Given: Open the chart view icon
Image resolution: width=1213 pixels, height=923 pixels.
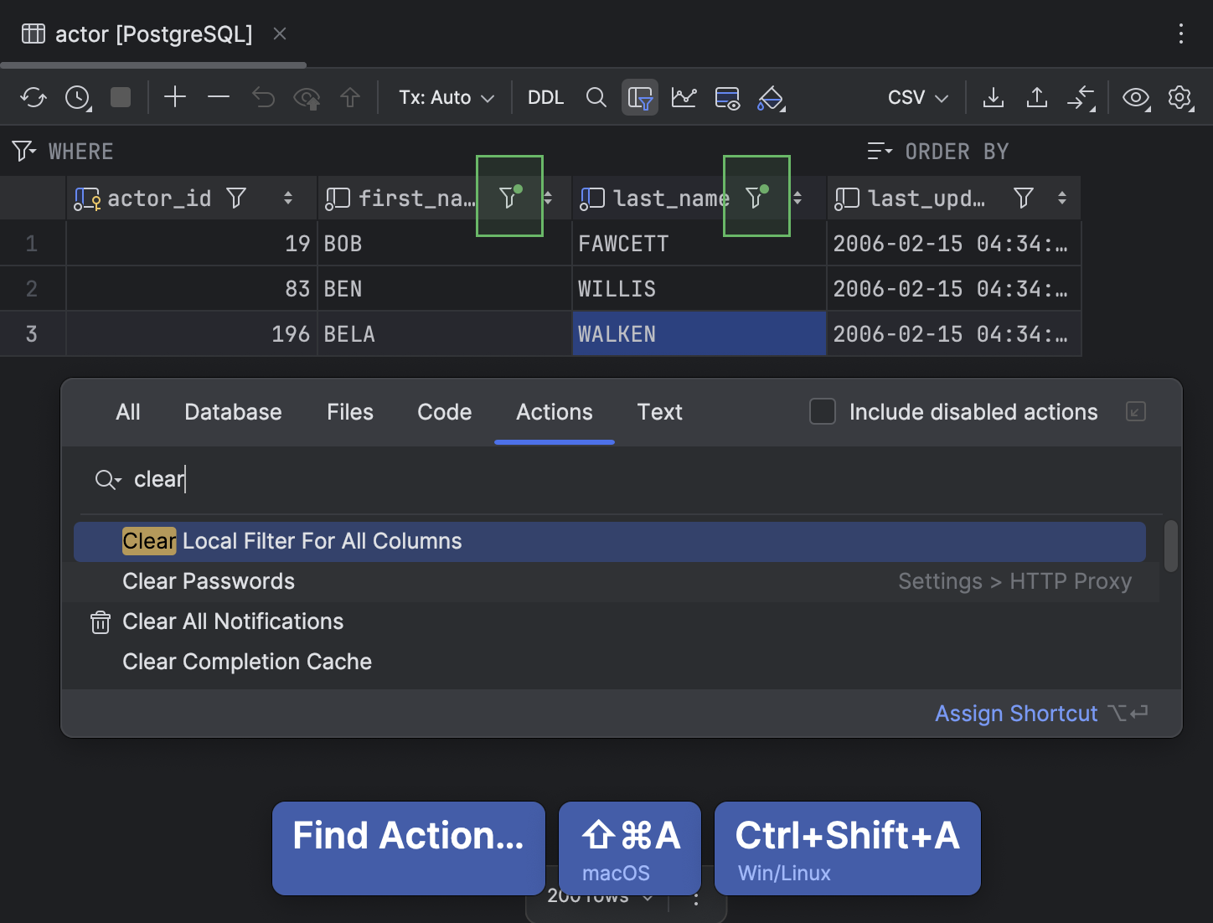Looking at the screenshot, I should [x=684, y=97].
